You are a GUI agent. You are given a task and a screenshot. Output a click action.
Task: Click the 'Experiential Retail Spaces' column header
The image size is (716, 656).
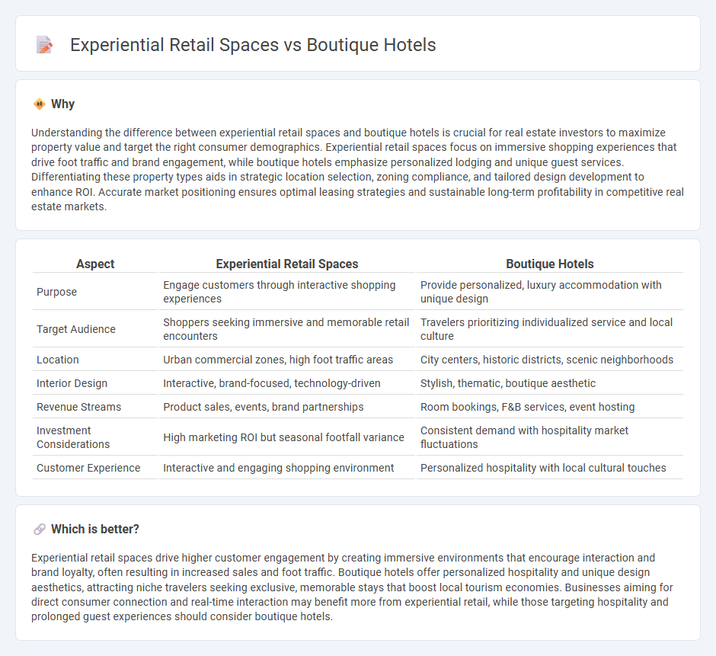pos(286,264)
